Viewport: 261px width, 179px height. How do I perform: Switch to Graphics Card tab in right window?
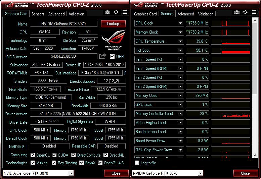point(145,14)
